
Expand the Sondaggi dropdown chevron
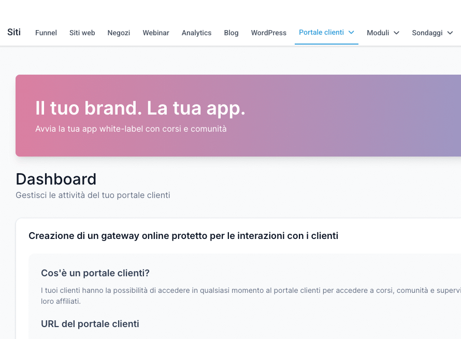(x=450, y=33)
